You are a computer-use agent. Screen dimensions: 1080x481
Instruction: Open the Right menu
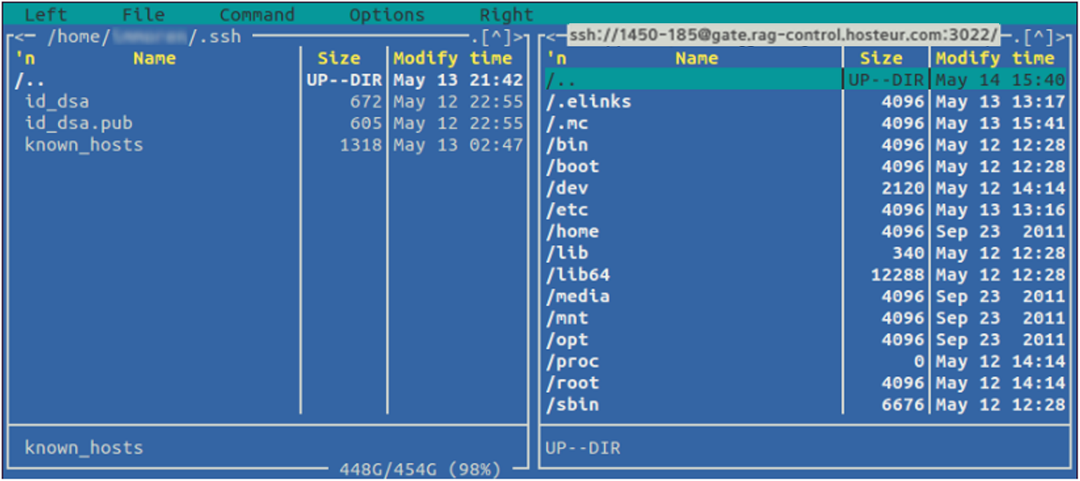pos(506,14)
